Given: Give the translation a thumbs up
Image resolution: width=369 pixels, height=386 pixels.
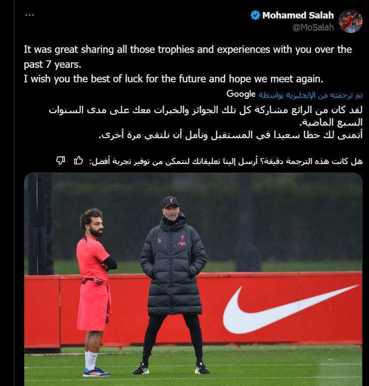Looking at the screenshot, I should click(78, 161).
